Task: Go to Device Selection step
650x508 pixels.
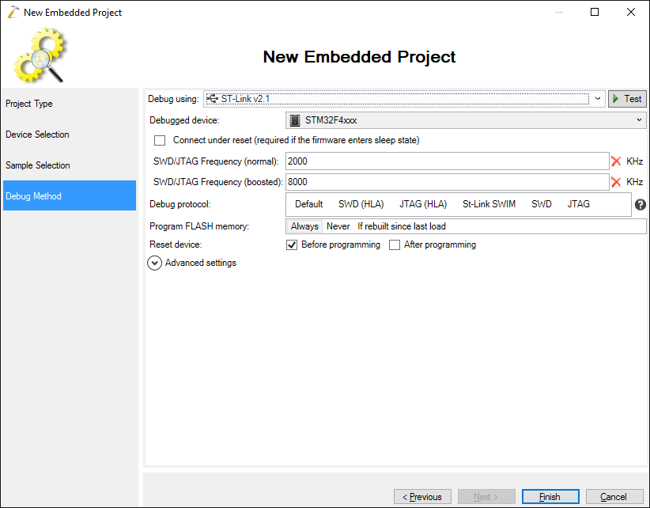Action: (x=70, y=135)
